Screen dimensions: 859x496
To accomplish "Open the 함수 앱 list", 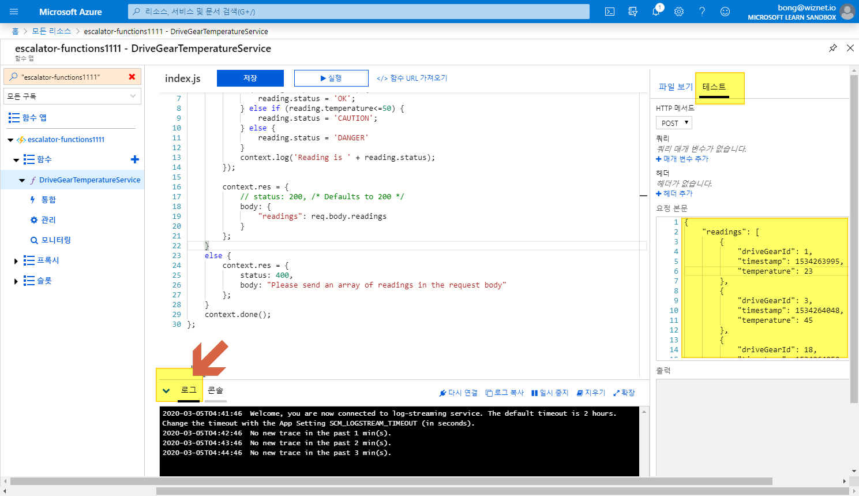I will click(x=35, y=118).
